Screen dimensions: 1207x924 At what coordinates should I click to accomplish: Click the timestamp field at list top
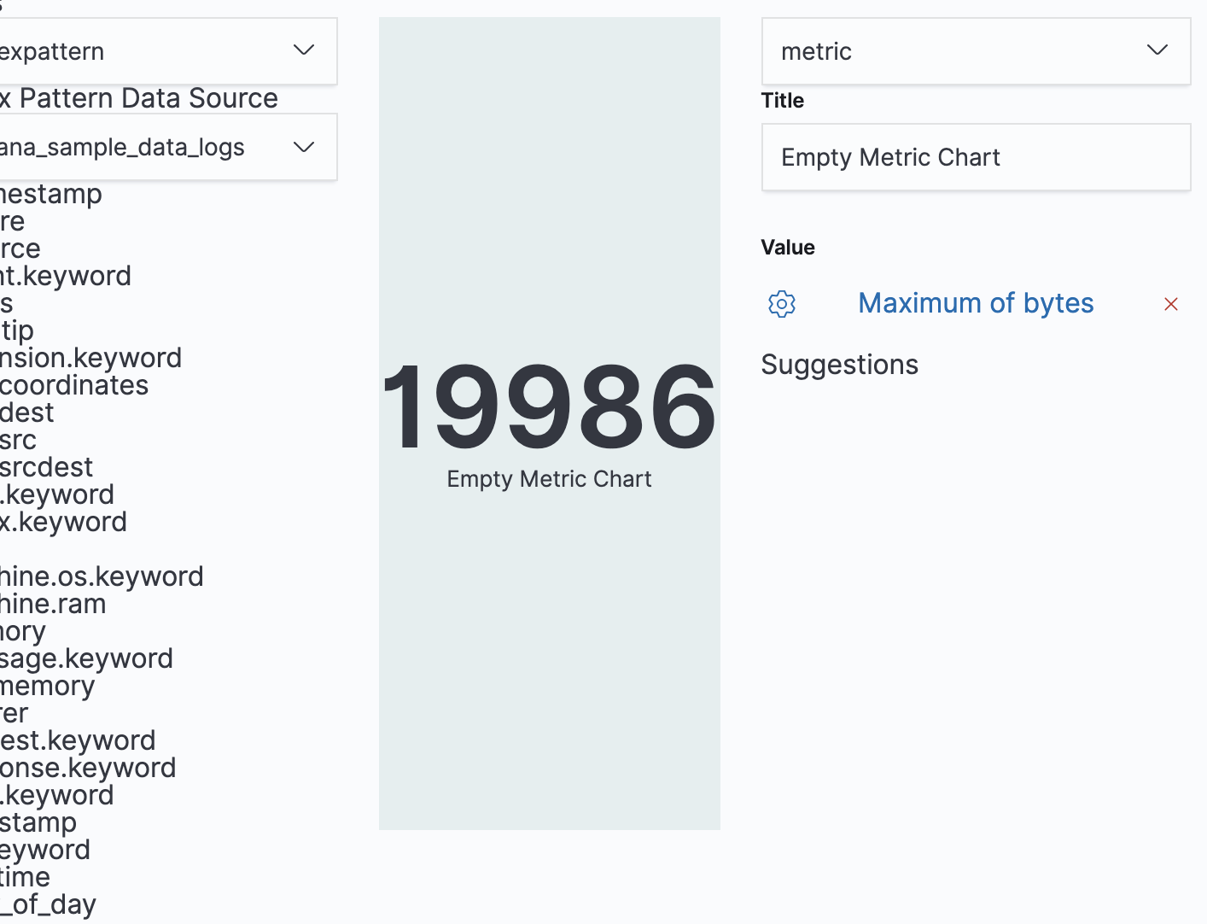tap(51, 194)
